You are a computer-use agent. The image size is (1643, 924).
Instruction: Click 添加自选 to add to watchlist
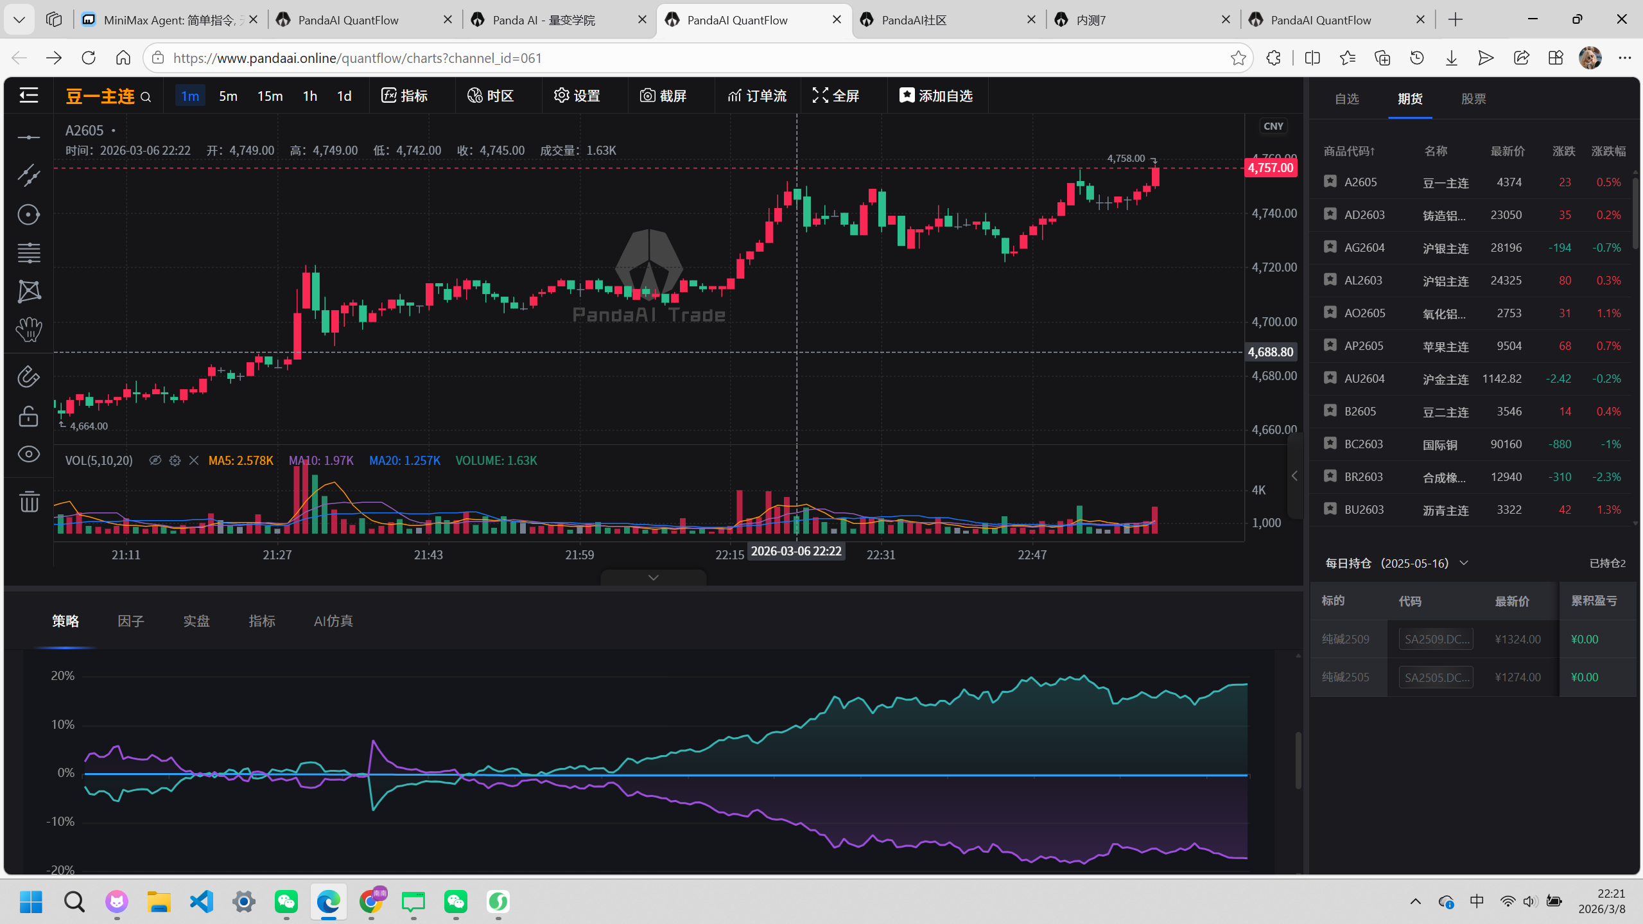point(936,96)
